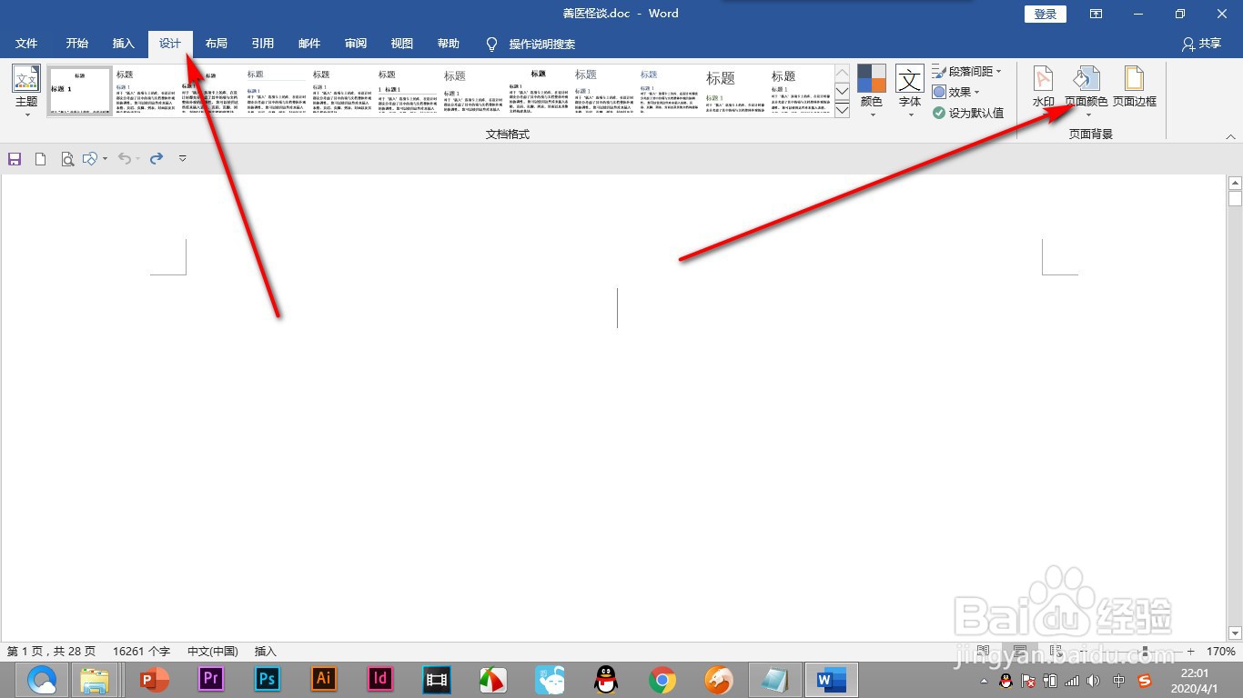Click the word count '16261 个字'
This screenshot has height=698, width=1243.
click(x=141, y=652)
